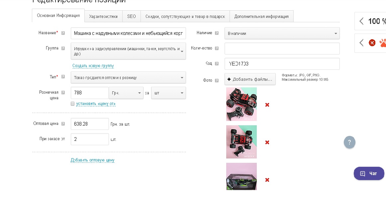Click the retail price field showing 788
The height and width of the screenshot is (202, 386).
click(90, 93)
